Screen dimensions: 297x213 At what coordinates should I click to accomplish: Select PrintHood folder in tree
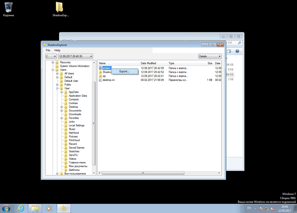pos(74,140)
